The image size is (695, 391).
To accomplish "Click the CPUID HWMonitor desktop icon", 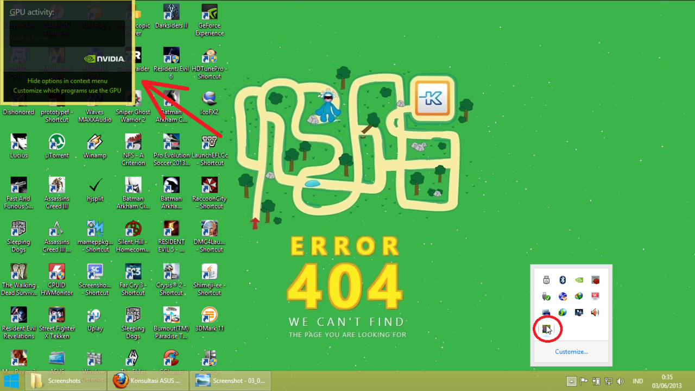I will [x=57, y=280].
